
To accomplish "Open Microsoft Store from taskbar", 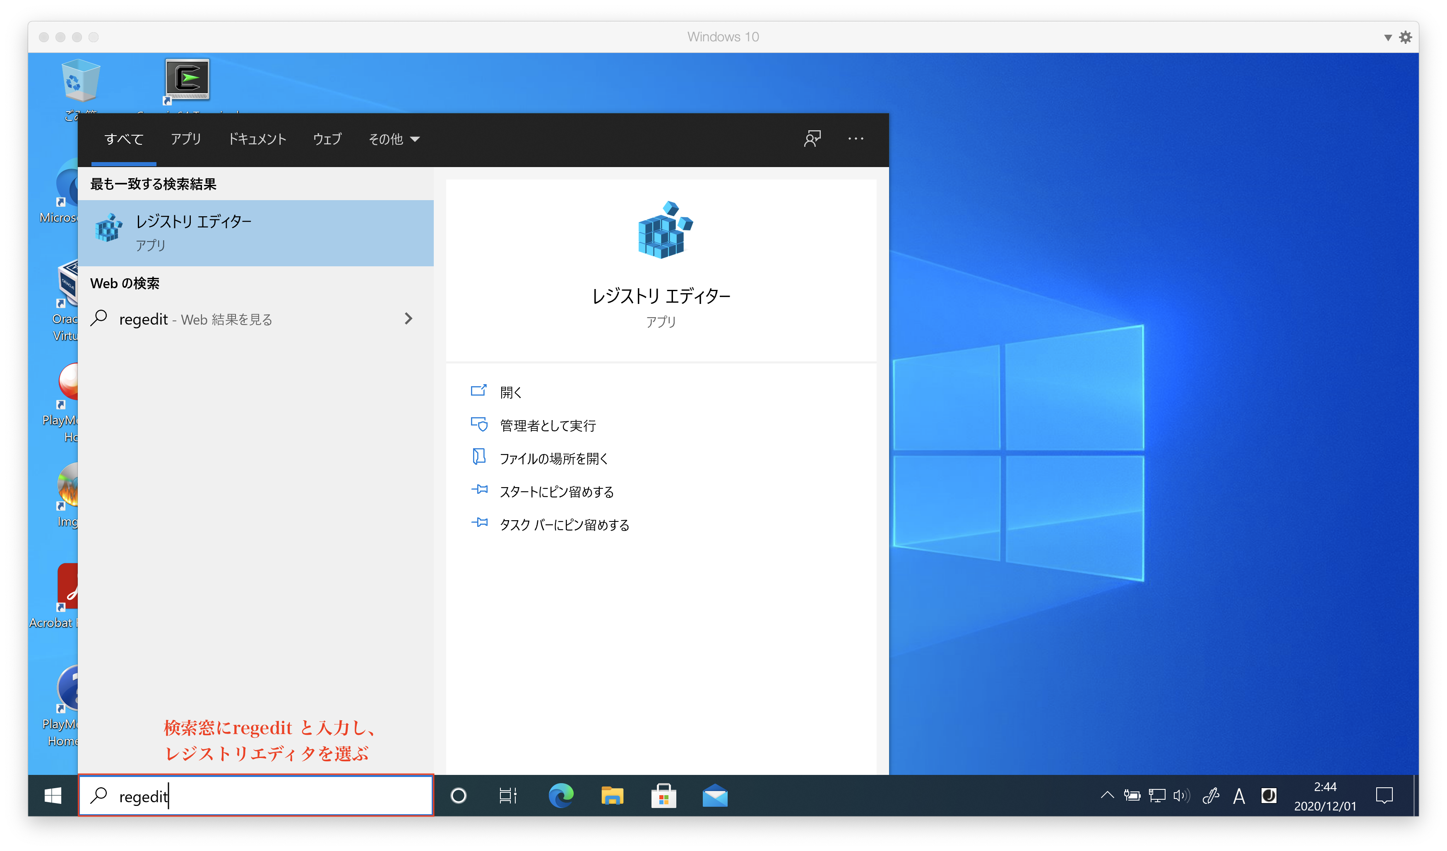I will pos(663,795).
